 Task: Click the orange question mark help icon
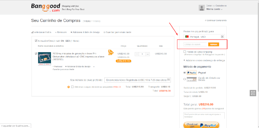(x=68, y=87)
